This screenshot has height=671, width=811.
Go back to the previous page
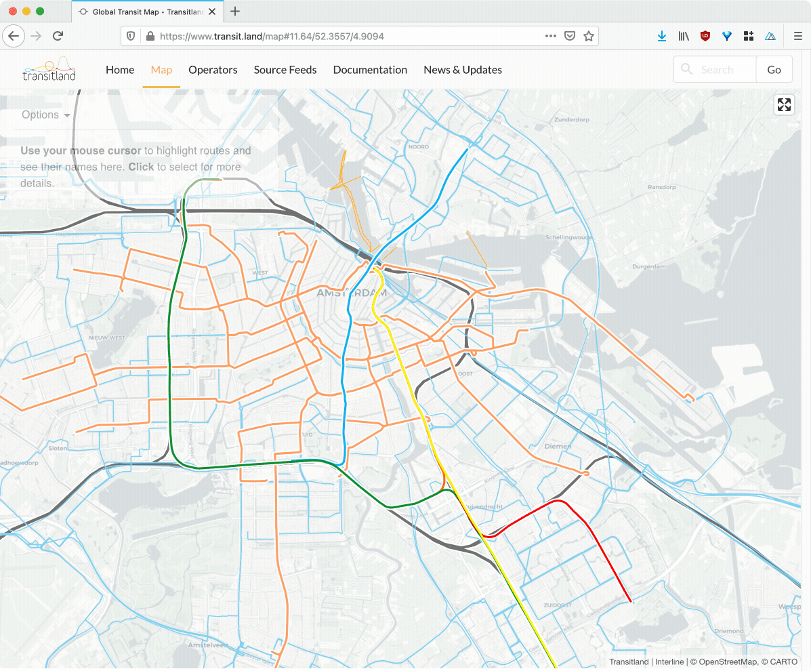coord(14,36)
